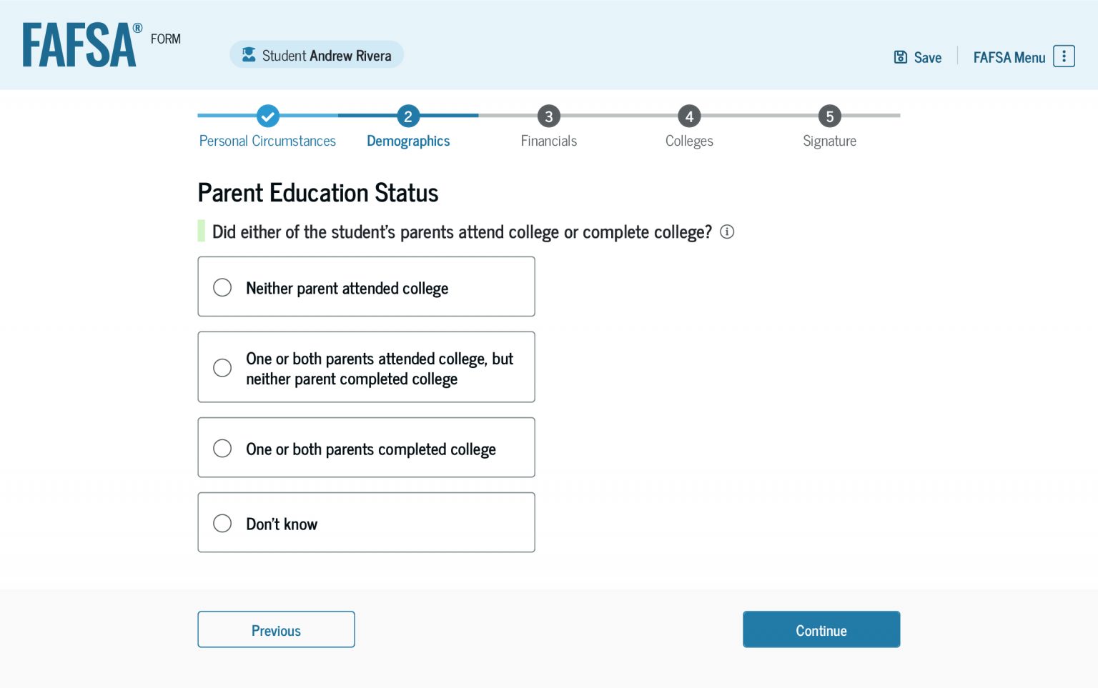Image resolution: width=1098 pixels, height=688 pixels.
Task: Click the info tooltip beside the college question
Action: tap(727, 231)
